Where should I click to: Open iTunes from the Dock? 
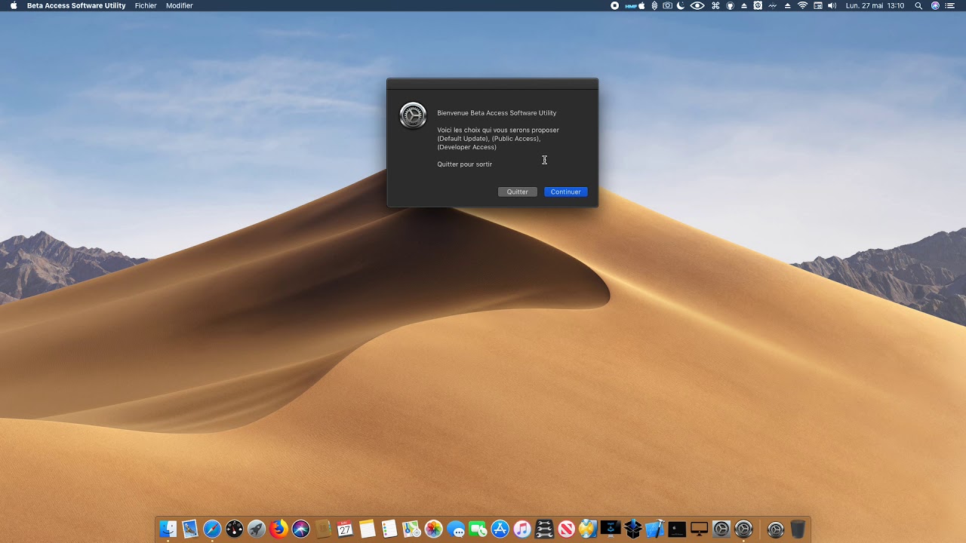coord(522,529)
